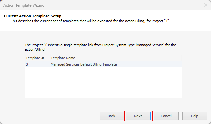
Task: Click the Next button
Action: click(138, 116)
